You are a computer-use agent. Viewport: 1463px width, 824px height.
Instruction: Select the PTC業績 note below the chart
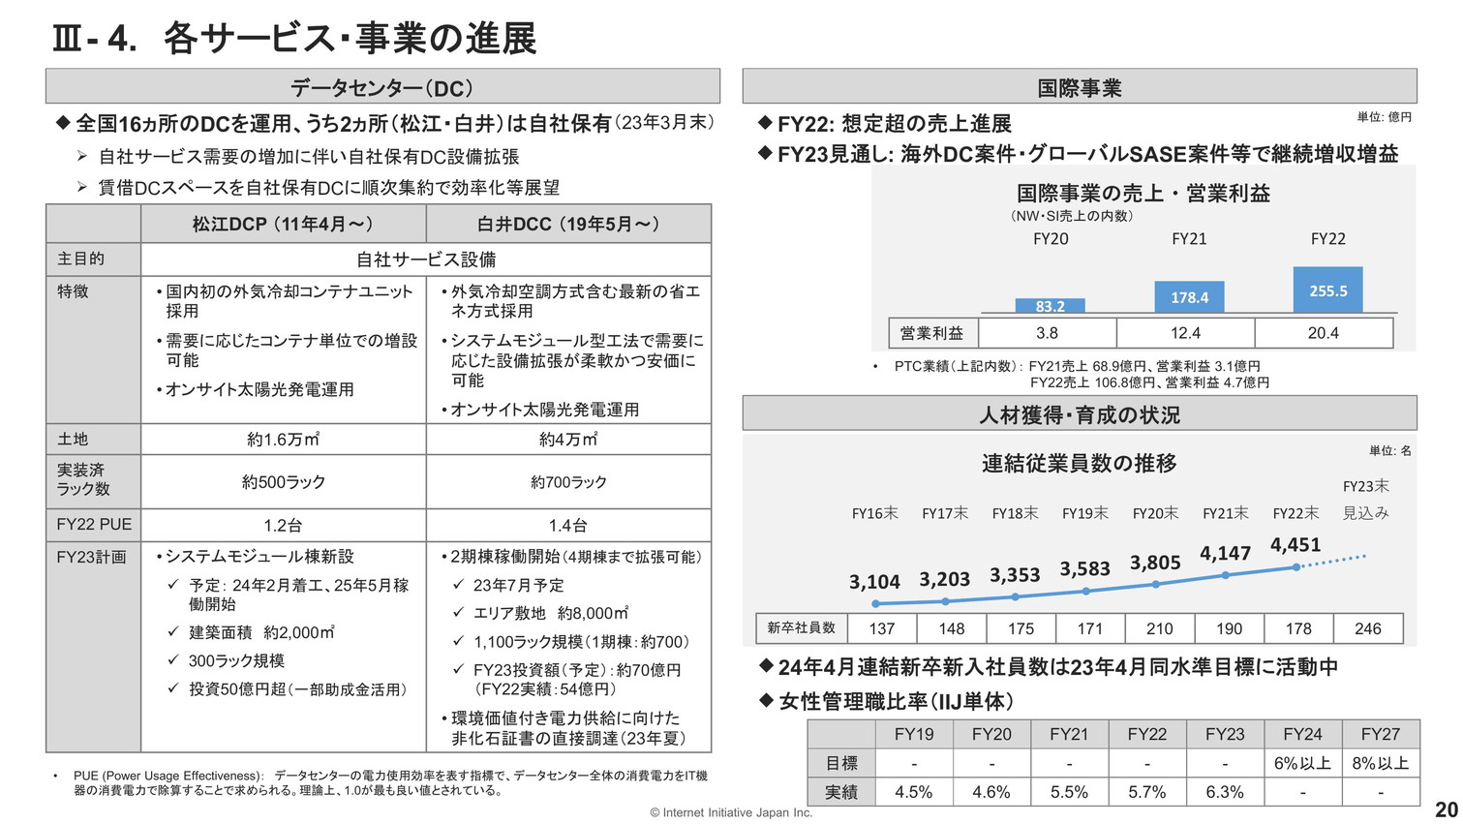(1072, 374)
